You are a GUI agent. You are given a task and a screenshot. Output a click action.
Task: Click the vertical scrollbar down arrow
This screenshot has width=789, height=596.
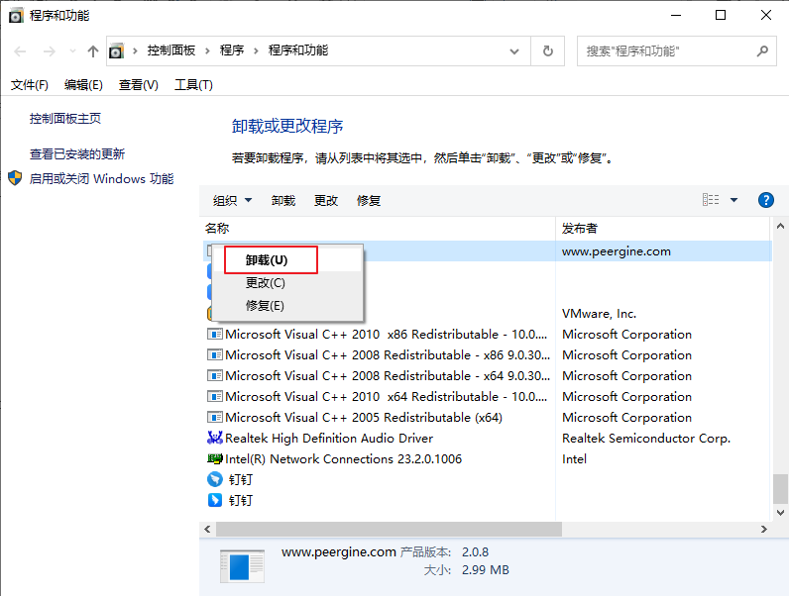(x=780, y=513)
